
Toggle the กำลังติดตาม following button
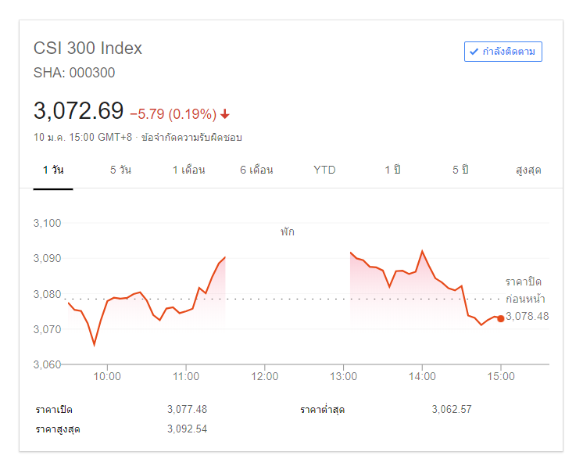click(x=503, y=52)
